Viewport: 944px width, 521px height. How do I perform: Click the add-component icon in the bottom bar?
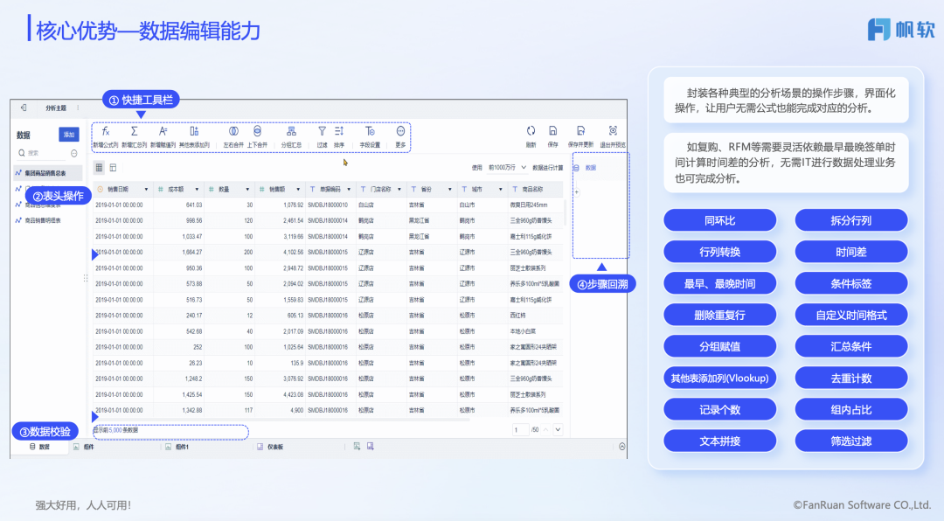[357, 447]
